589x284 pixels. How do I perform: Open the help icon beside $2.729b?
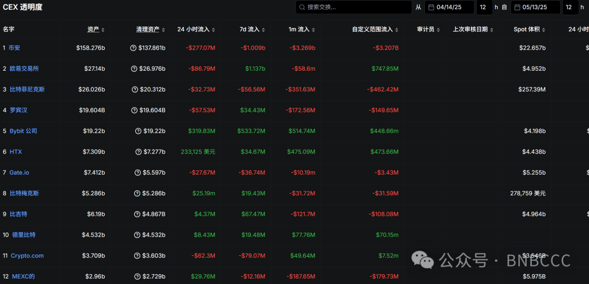[x=137, y=276]
